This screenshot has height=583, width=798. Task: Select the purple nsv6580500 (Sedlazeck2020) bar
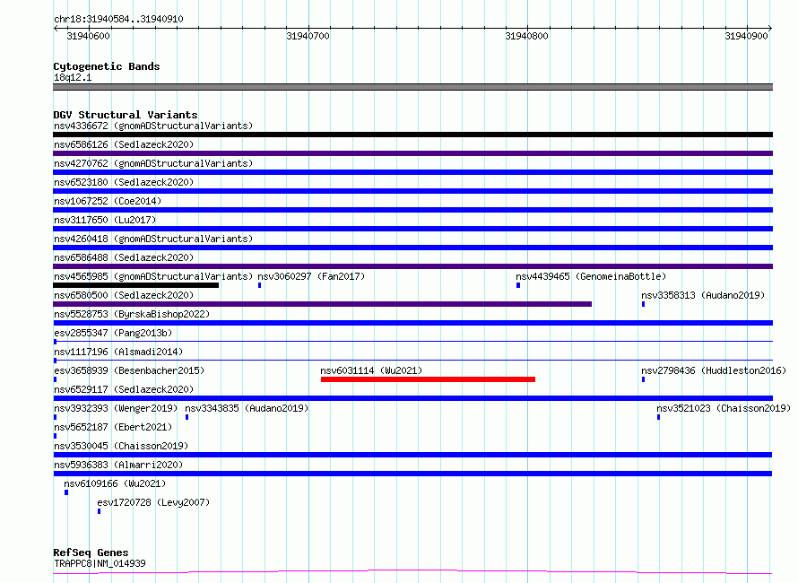pos(322,304)
